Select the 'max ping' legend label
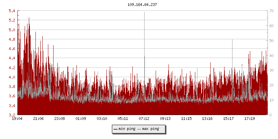 [x=150, y=129]
